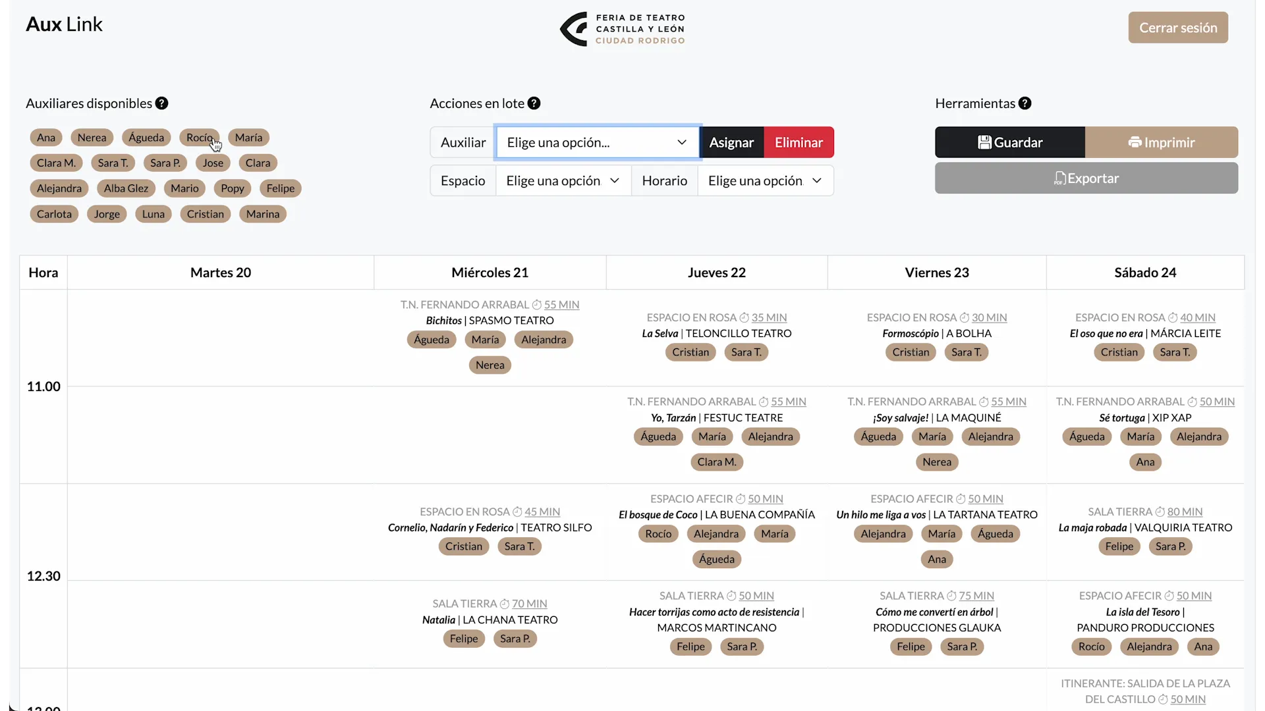Click 30 MIN link for Formoscópio
Screen dimensions: 1265x711
coord(989,317)
